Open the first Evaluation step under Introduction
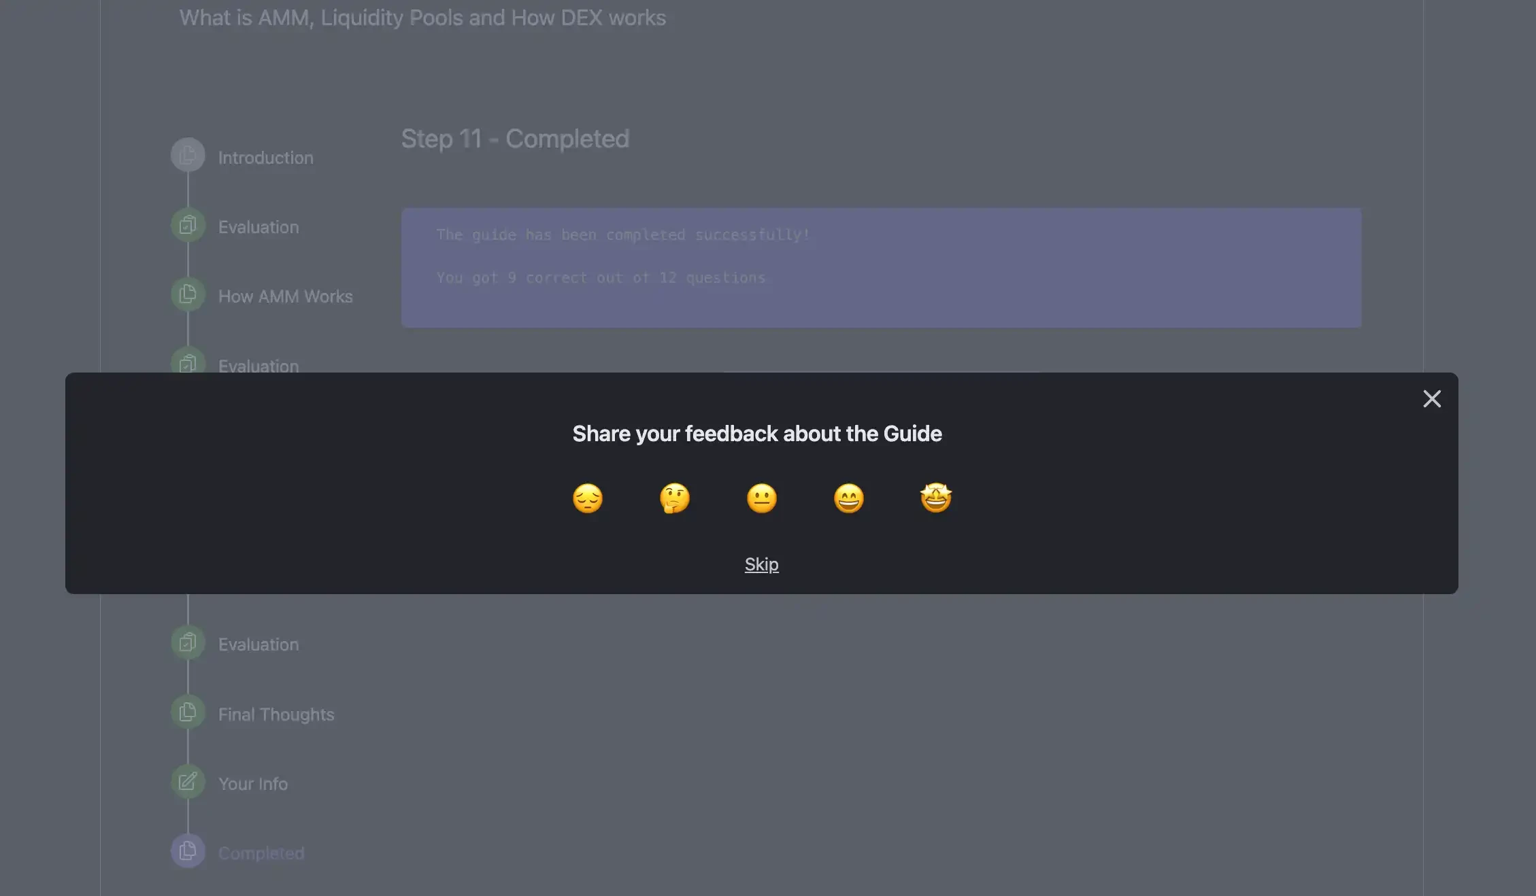This screenshot has height=896, width=1536. coord(258,227)
